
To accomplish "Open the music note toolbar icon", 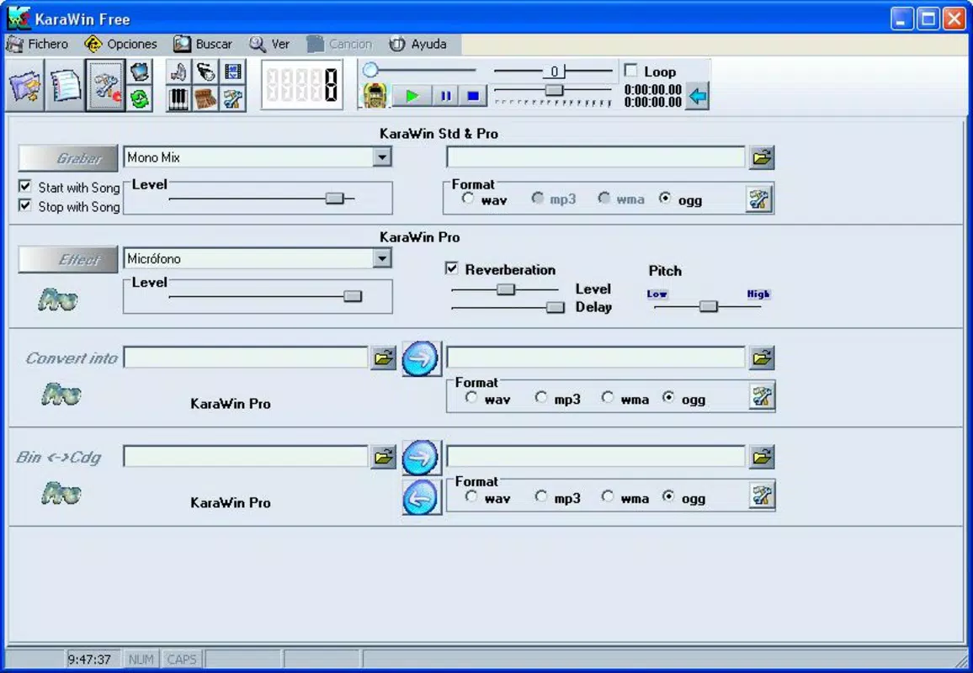I will (178, 72).
